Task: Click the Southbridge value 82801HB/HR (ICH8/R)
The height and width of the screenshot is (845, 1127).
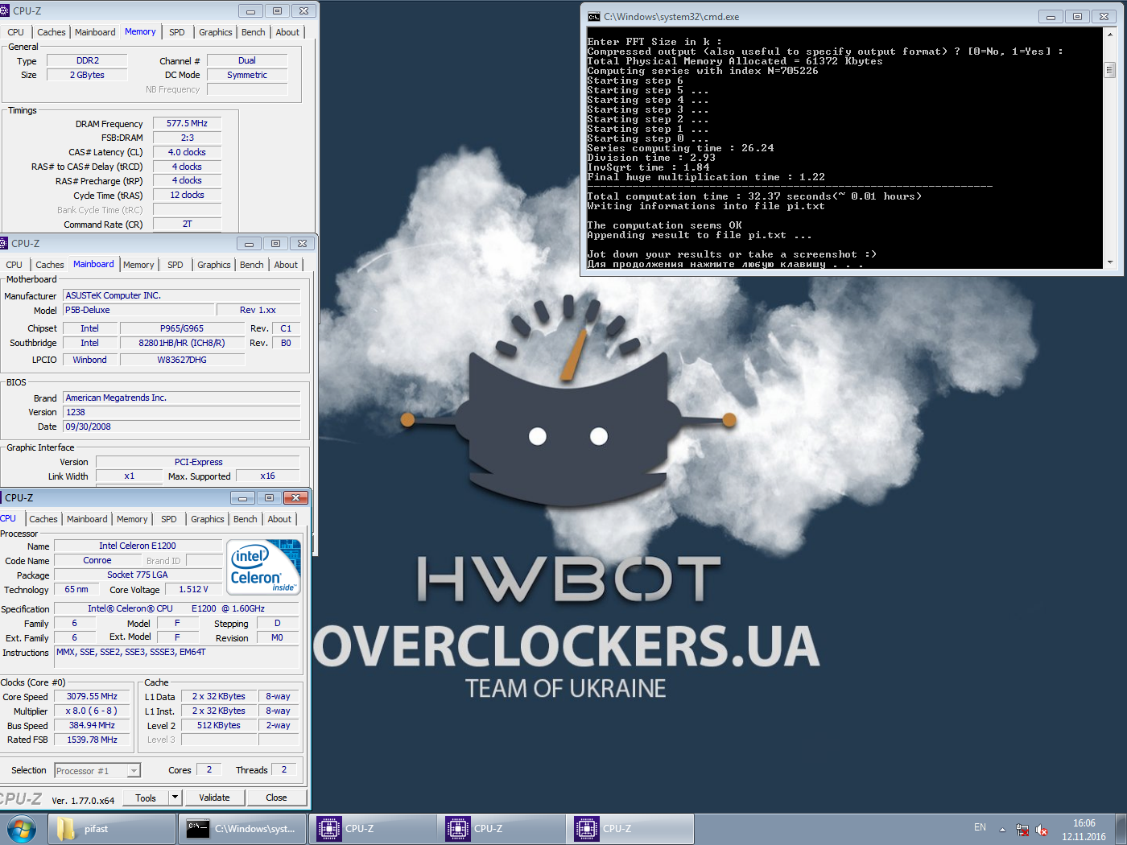Action: tap(182, 343)
